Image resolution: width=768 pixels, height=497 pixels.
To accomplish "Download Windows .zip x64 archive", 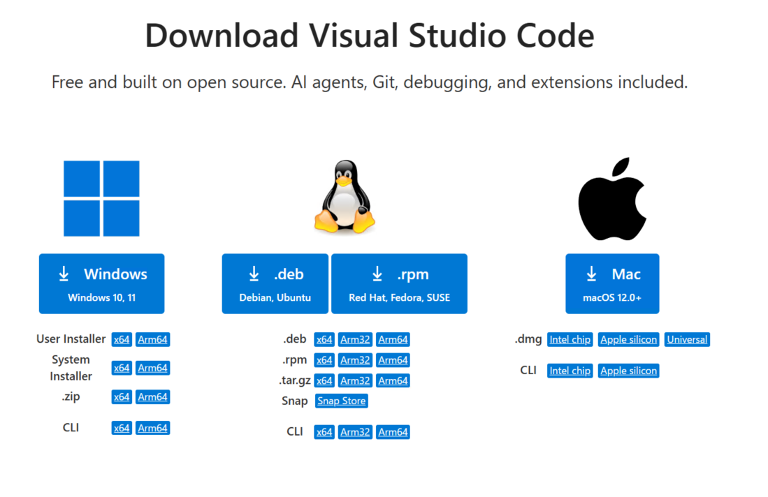I will [122, 396].
